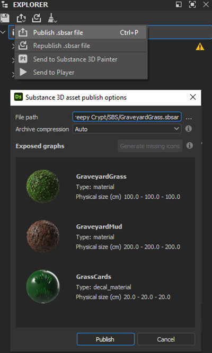Click the publish icon beside Publish .sbsar

[23, 32]
